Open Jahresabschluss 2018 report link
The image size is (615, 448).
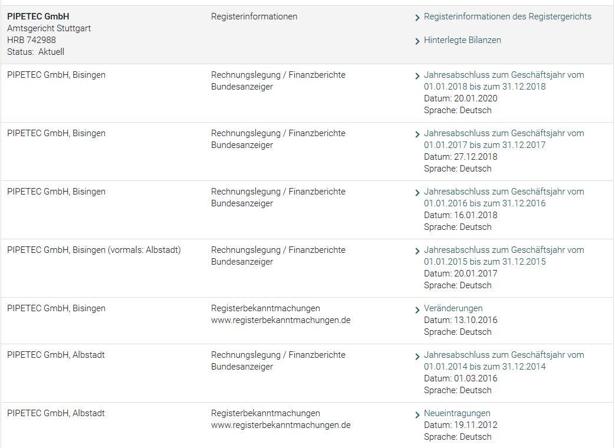tap(504, 81)
